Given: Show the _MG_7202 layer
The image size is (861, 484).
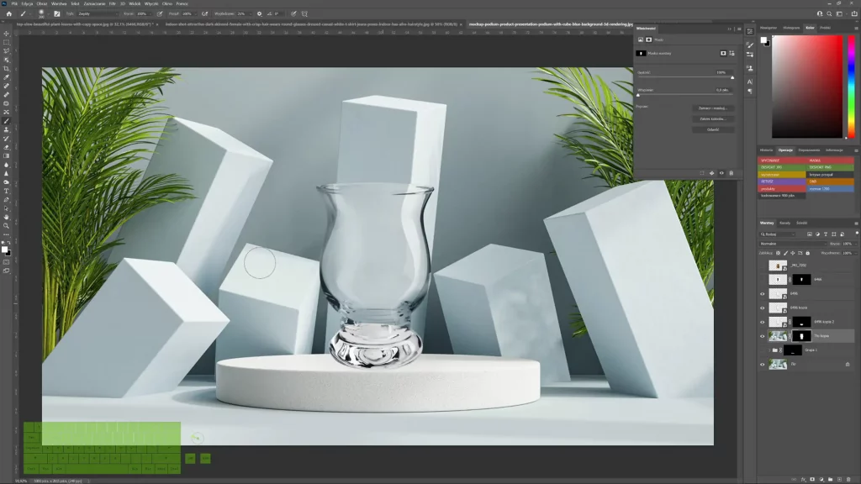Looking at the screenshot, I should tap(762, 265).
